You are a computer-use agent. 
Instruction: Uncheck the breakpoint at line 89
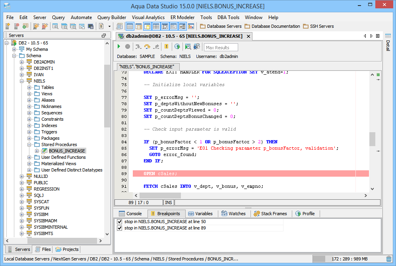coord(120,228)
